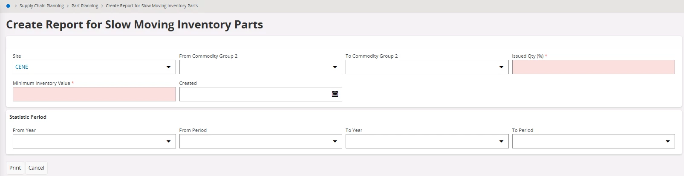
Task: Click the blue home dot in breadcrumb
Action: coord(8,6)
